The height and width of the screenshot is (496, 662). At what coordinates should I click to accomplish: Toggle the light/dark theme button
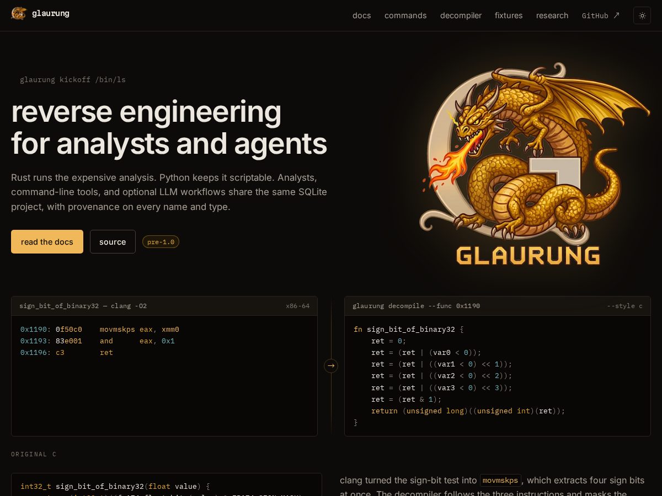642,15
